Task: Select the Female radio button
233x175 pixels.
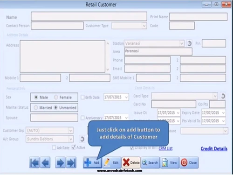Action: [56, 98]
